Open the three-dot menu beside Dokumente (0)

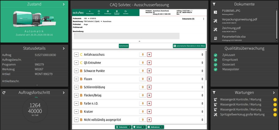point(204,19)
